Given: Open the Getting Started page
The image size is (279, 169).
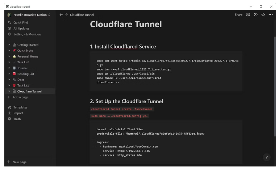Looking at the screenshot, I should (28, 45).
